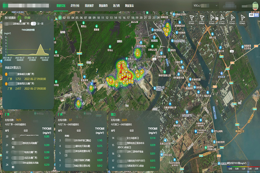Image resolution: width=260 pixels, height=173 pixels.
Task: Click the 0.4m/s wind direction arrow icon
Action: [x=202, y=18]
